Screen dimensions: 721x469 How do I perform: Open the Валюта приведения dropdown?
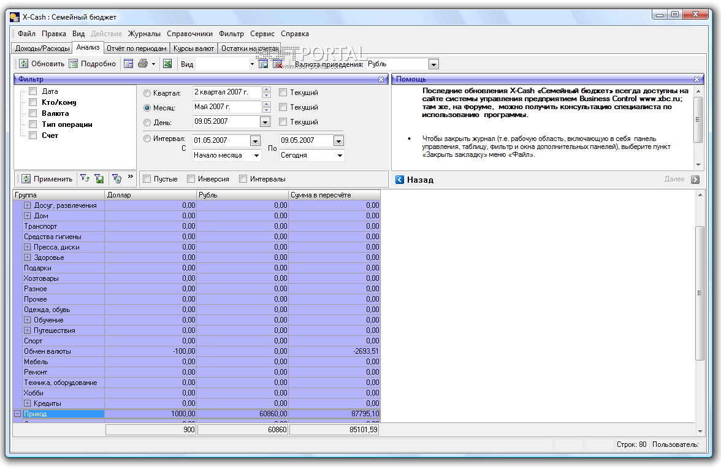click(433, 64)
